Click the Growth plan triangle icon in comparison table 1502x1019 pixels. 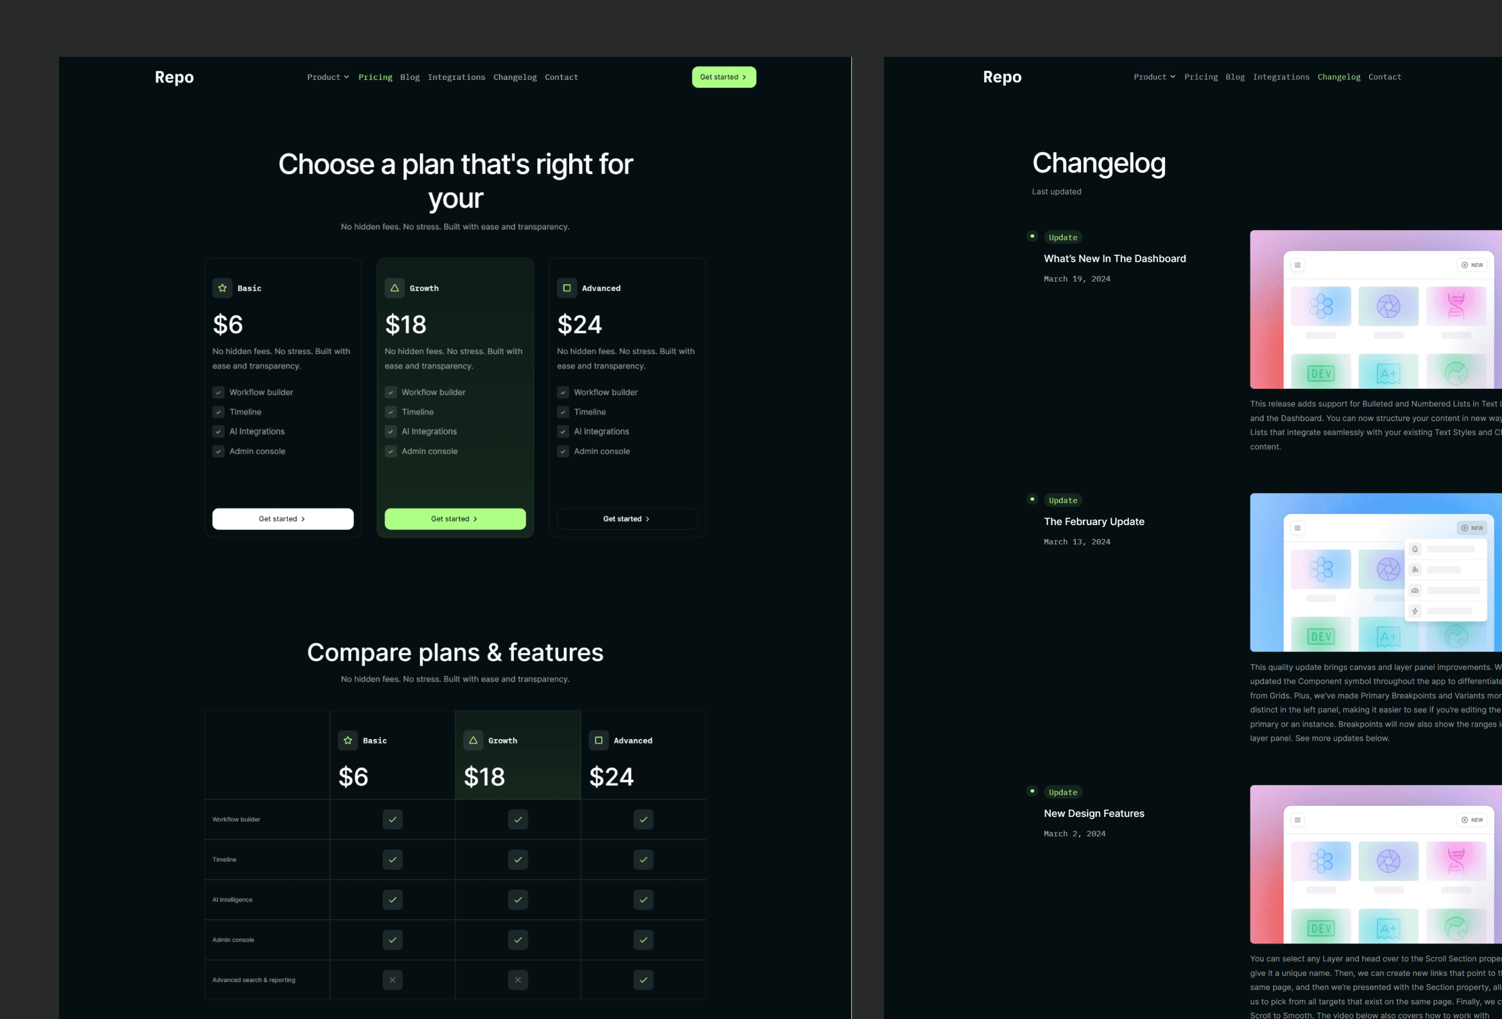pos(473,740)
